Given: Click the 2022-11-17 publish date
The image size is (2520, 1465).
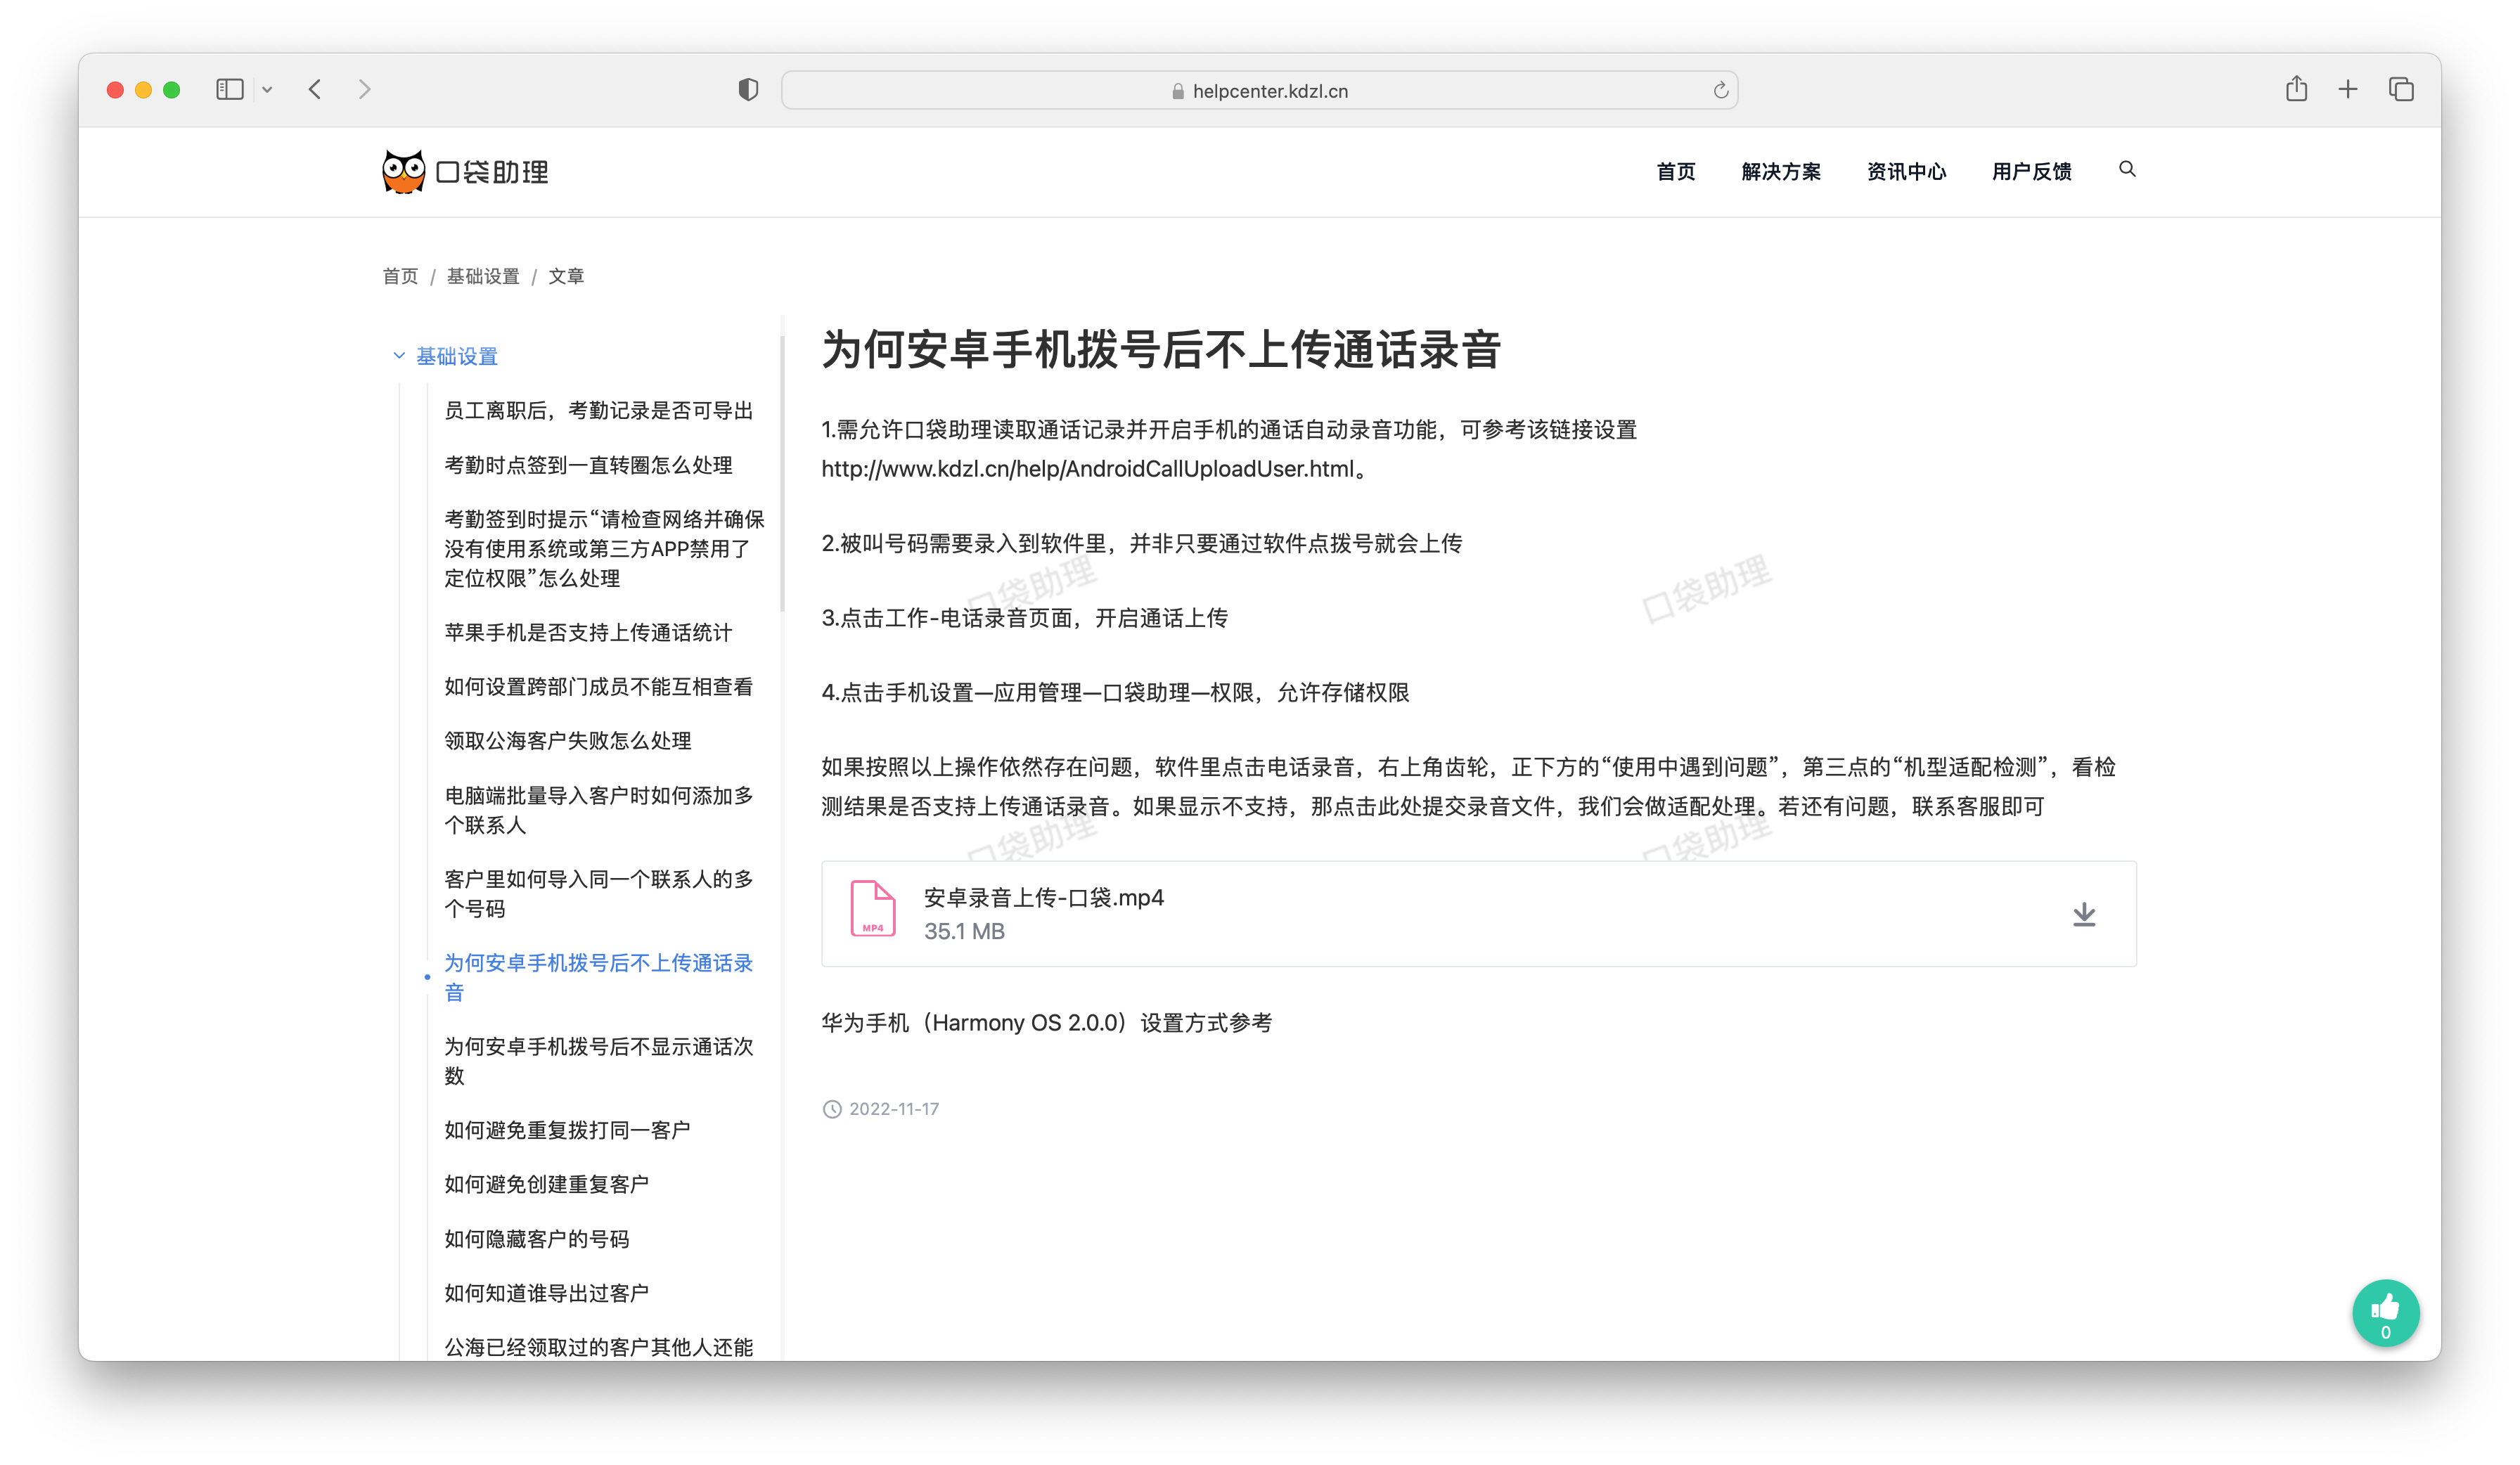Looking at the screenshot, I should pos(893,1109).
